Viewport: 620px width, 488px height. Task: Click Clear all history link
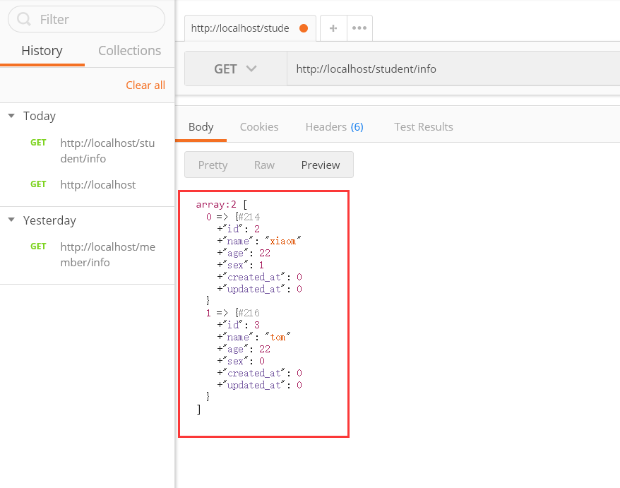click(145, 85)
